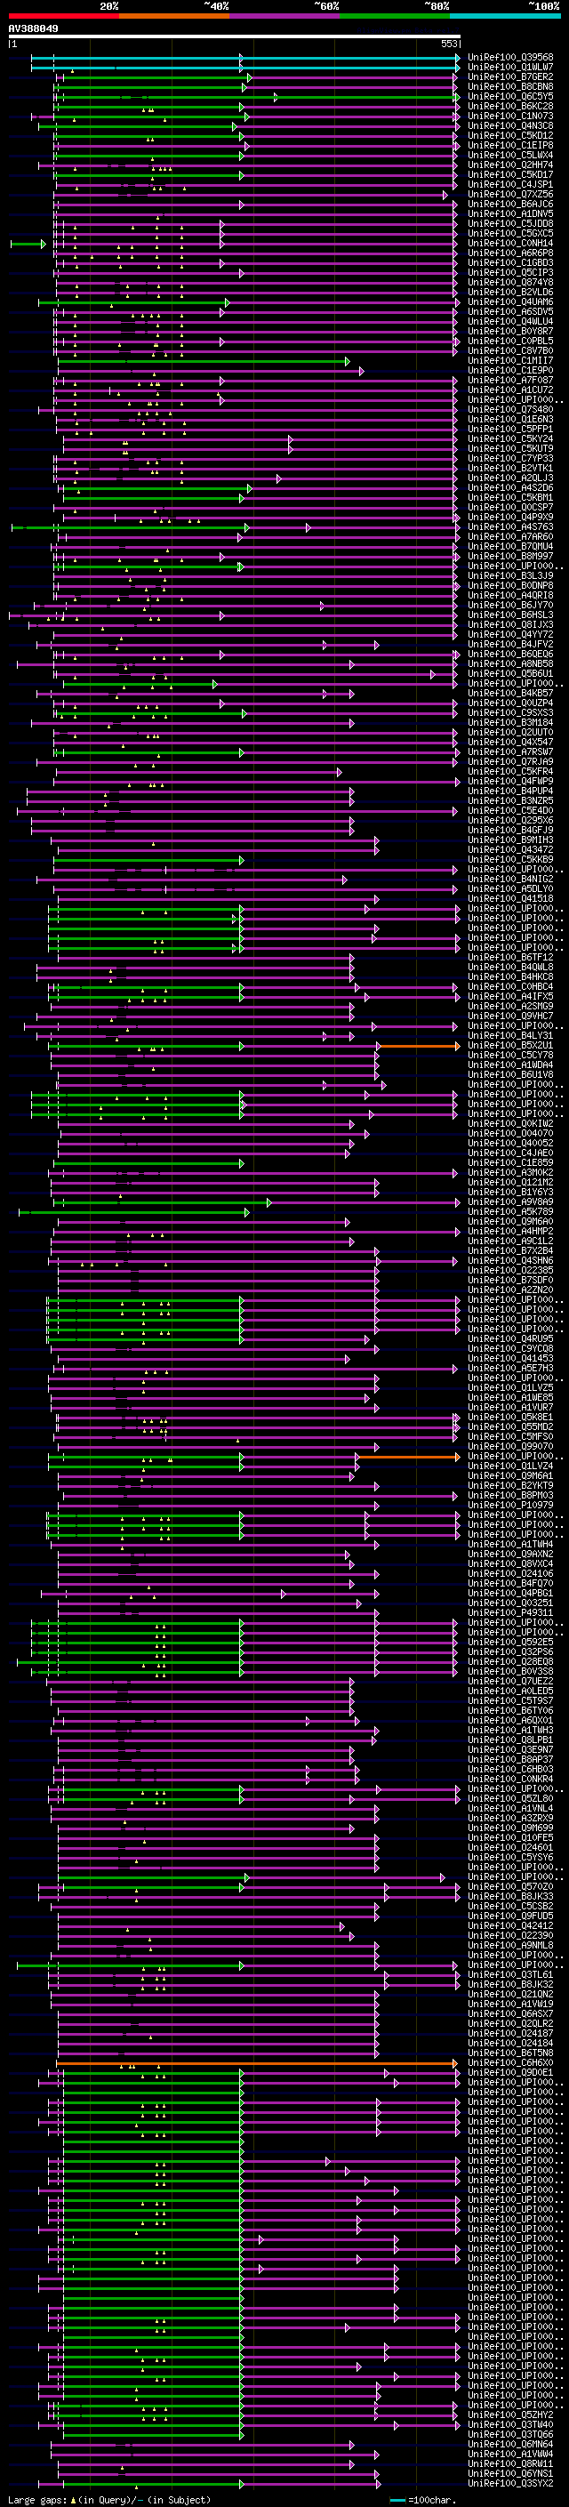
Task: Click the UniRef100_Q0KIW2 hit label
Action: (509, 1124)
